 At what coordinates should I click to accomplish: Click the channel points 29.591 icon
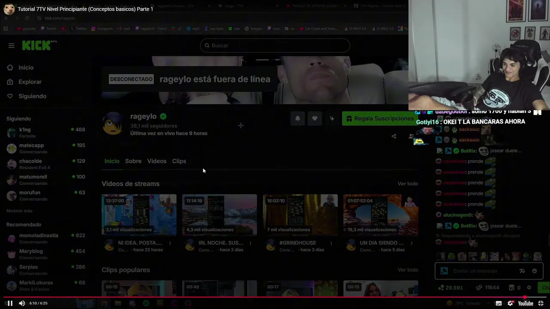tap(441, 288)
